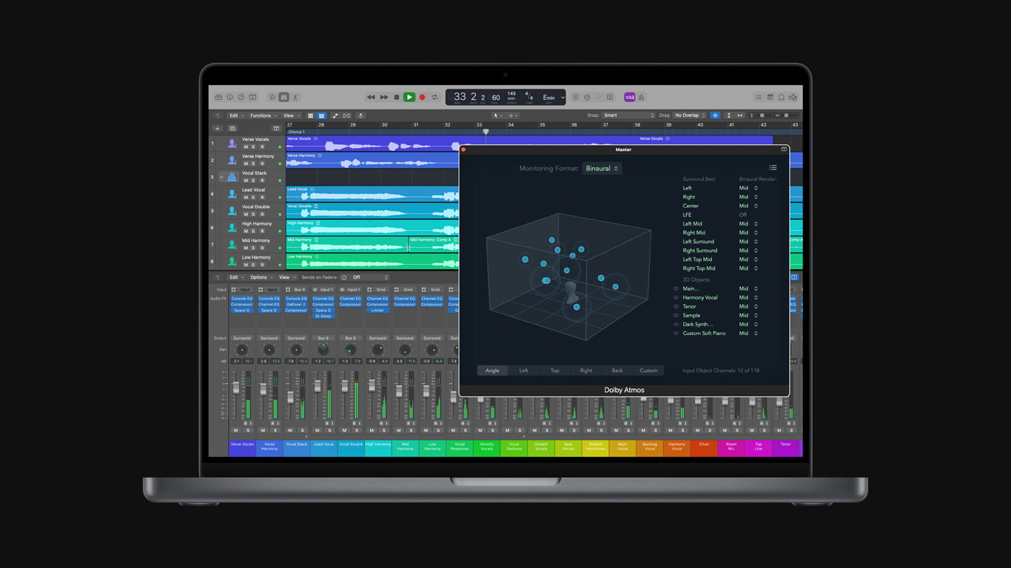Toggle the Metronome click button
Image resolution: width=1011 pixels, height=568 pixels.
coord(642,97)
